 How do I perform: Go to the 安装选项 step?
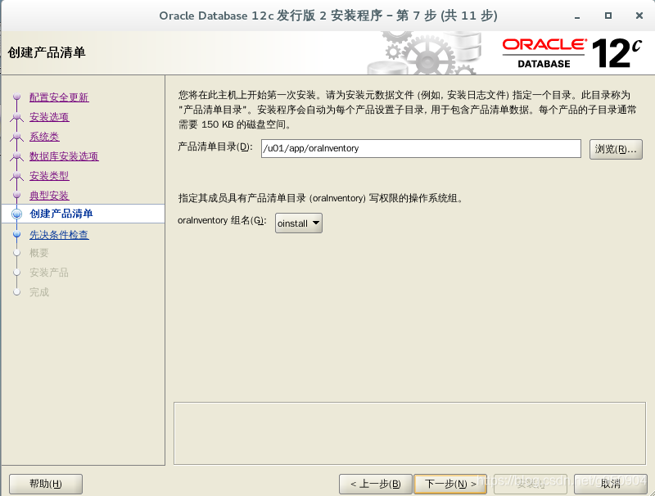click(x=49, y=117)
